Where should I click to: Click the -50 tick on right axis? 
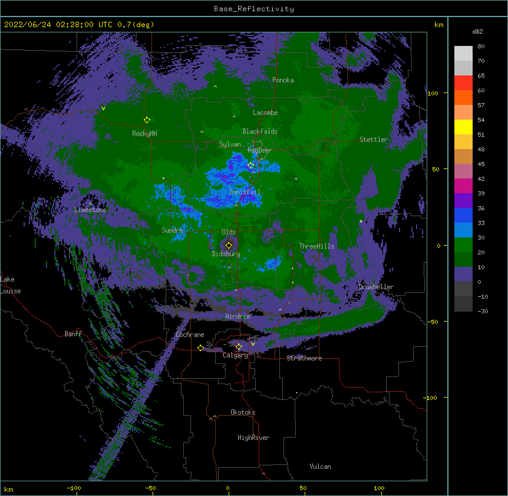point(433,322)
